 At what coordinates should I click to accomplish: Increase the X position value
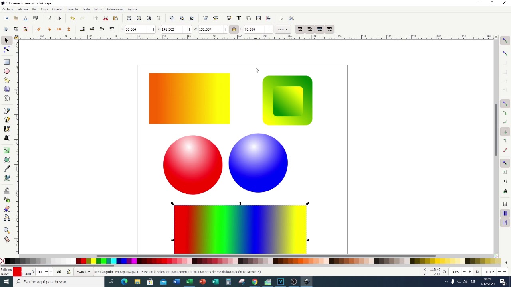point(153,29)
